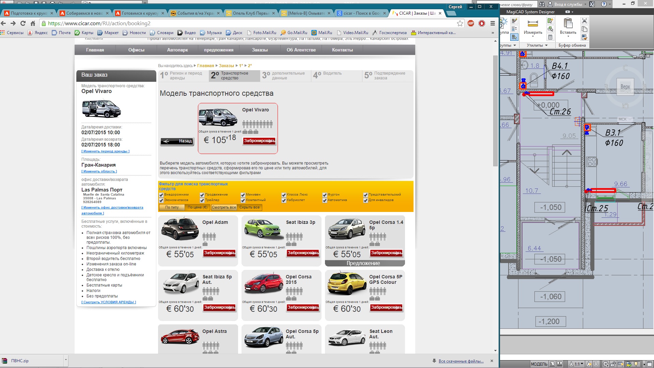Open the Chrome home page icon
The image size is (654, 368).
[33, 24]
